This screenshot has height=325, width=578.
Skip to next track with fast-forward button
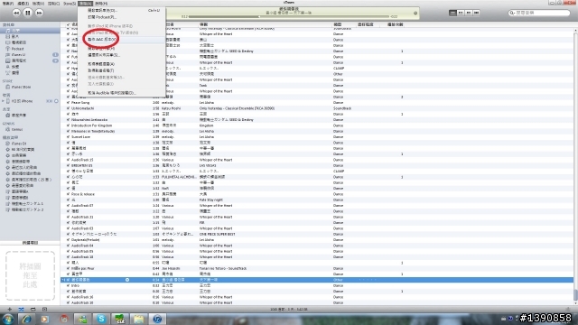(39, 13)
